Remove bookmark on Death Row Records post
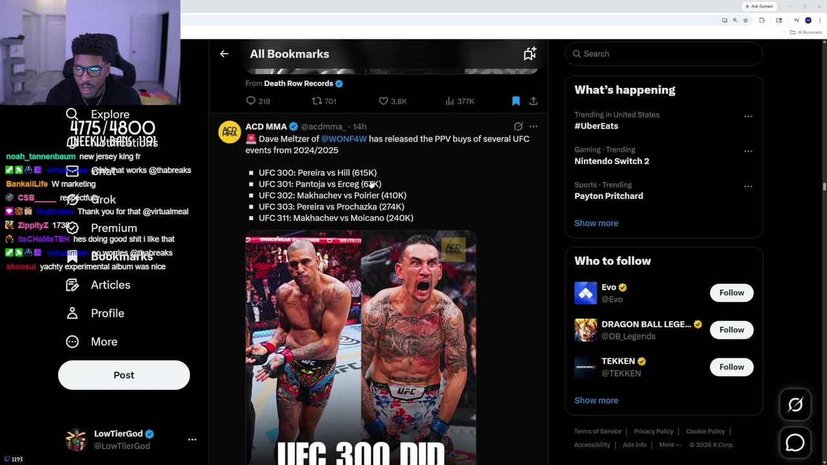The width and height of the screenshot is (827, 465). [x=516, y=101]
